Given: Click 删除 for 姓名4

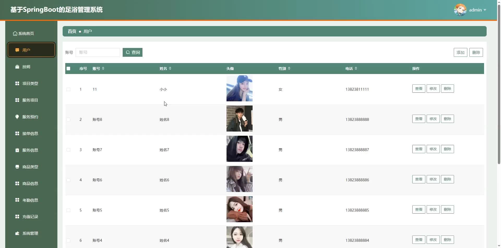Looking at the screenshot, I should [447, 240].
